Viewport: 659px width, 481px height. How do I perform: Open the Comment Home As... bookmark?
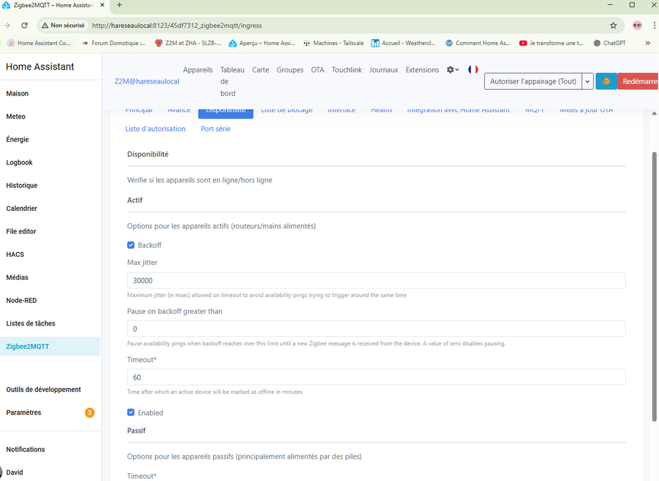[478, 43]
